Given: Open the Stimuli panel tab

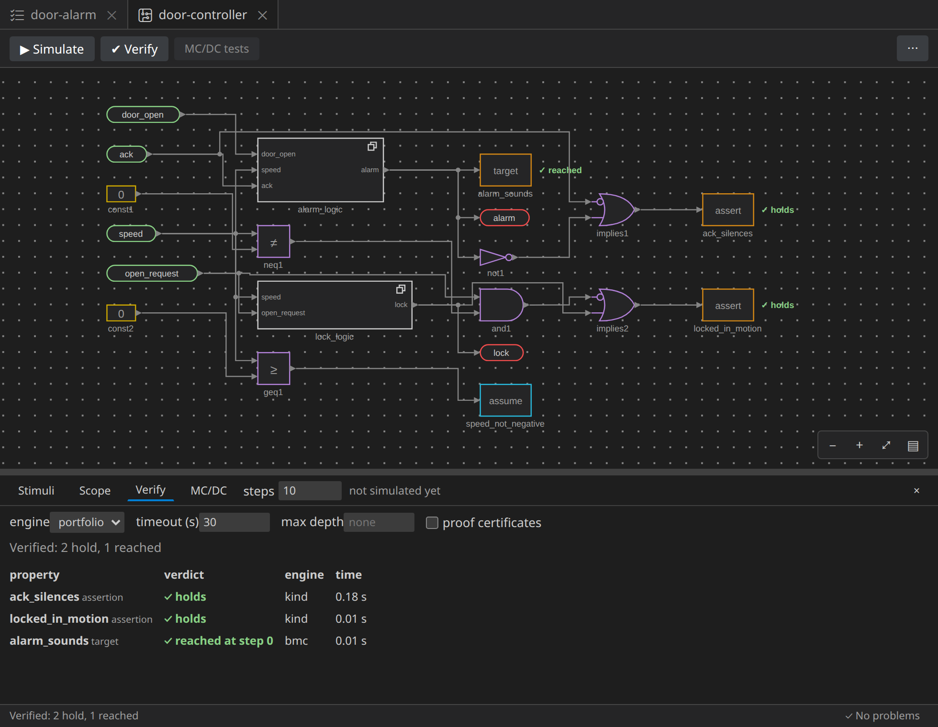Looking at the screenshot, I should point(36,491).
